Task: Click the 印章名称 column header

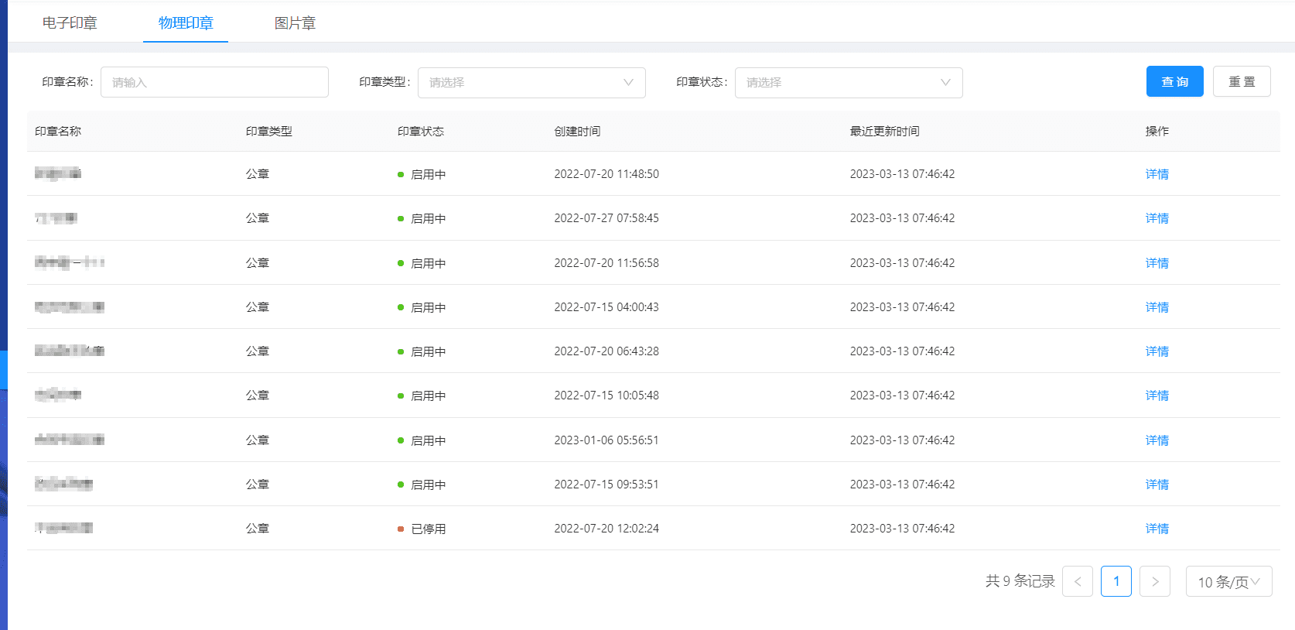Action: coord(58,132)
